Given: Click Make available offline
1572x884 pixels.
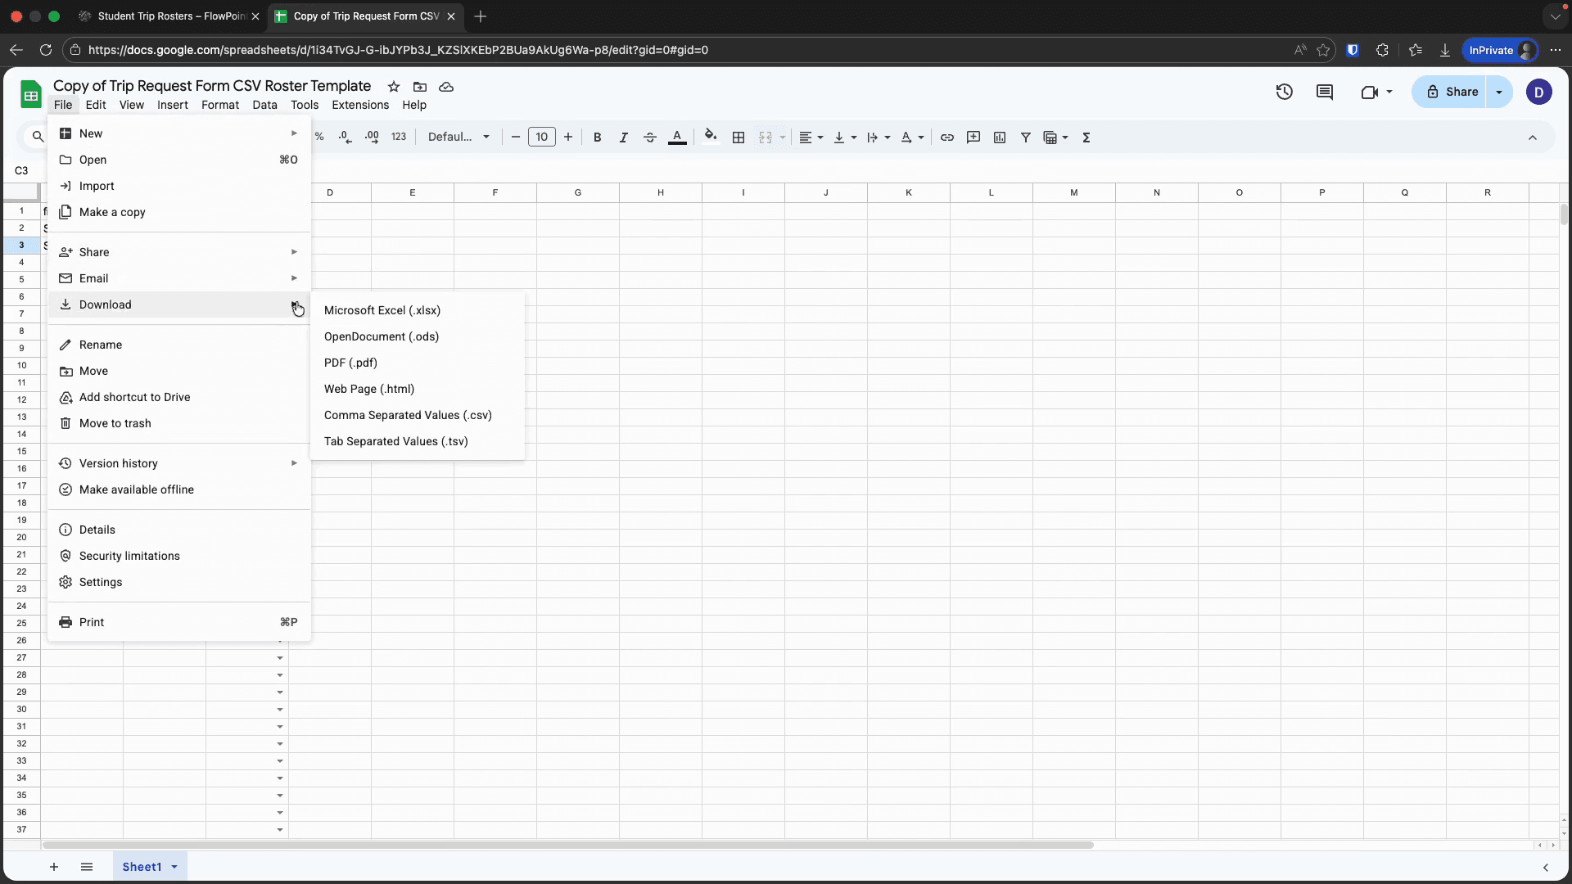Looking at the screenshot, I should (179, 489).
